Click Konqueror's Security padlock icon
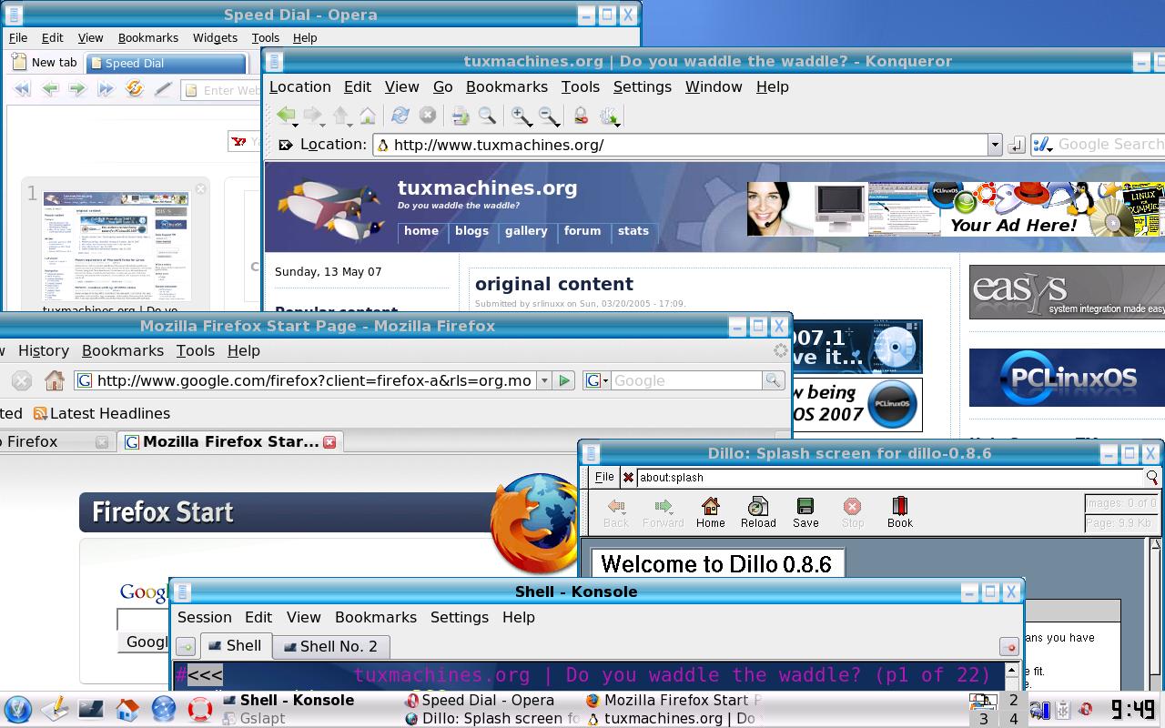Screen dimensions: 1165x728 pyautogui.click(x=581, y=116)
